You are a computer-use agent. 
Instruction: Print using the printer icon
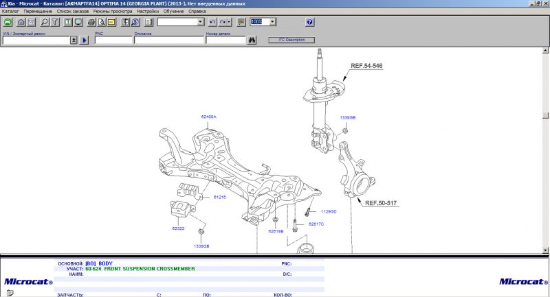pyautogui.click(x=91, y=22)
